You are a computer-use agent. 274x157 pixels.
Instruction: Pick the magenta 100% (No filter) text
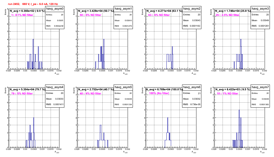pos(159,93)
